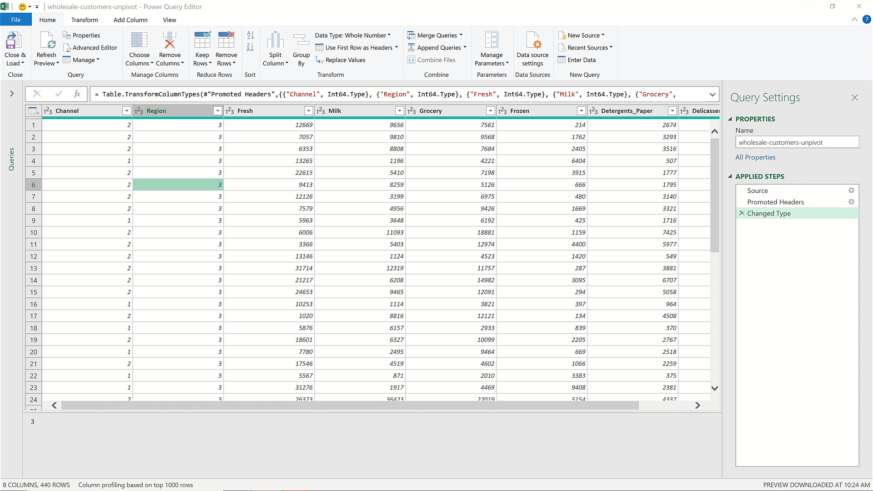Click the Enter Data icon
This screenshot has height=491, width=873.
click(562, 60)
